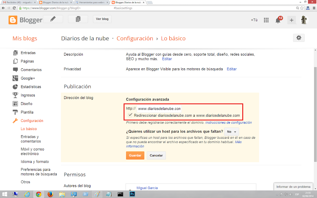
Task: Click the Estadísticas pie chart icon
Action: [15, 87]
